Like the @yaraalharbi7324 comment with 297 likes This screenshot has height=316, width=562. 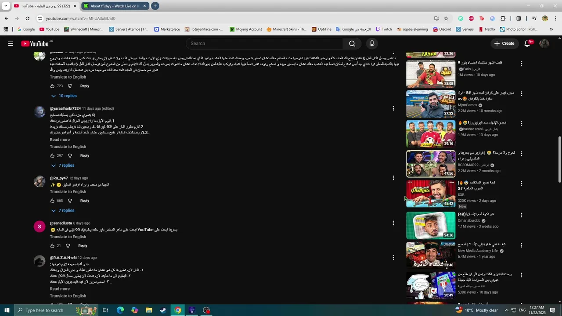52,156
